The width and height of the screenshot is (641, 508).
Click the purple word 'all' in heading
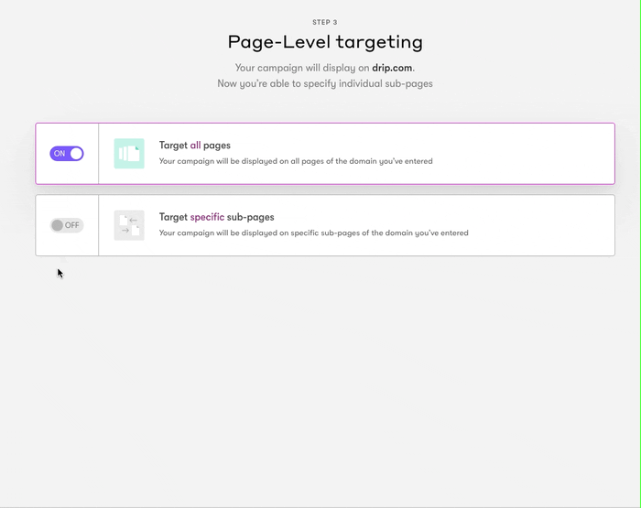coord(195,146)
